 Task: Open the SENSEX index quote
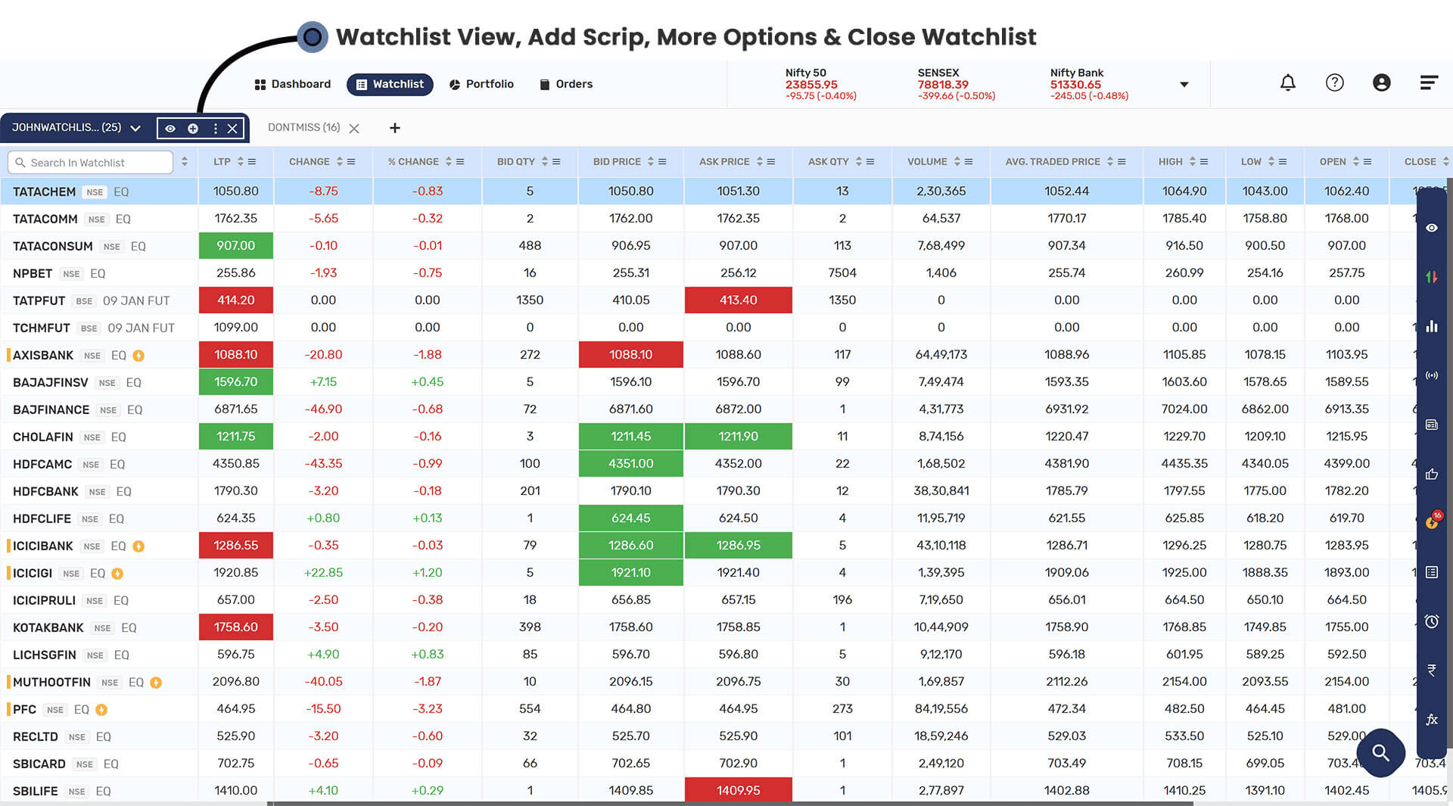pos(956,85)
